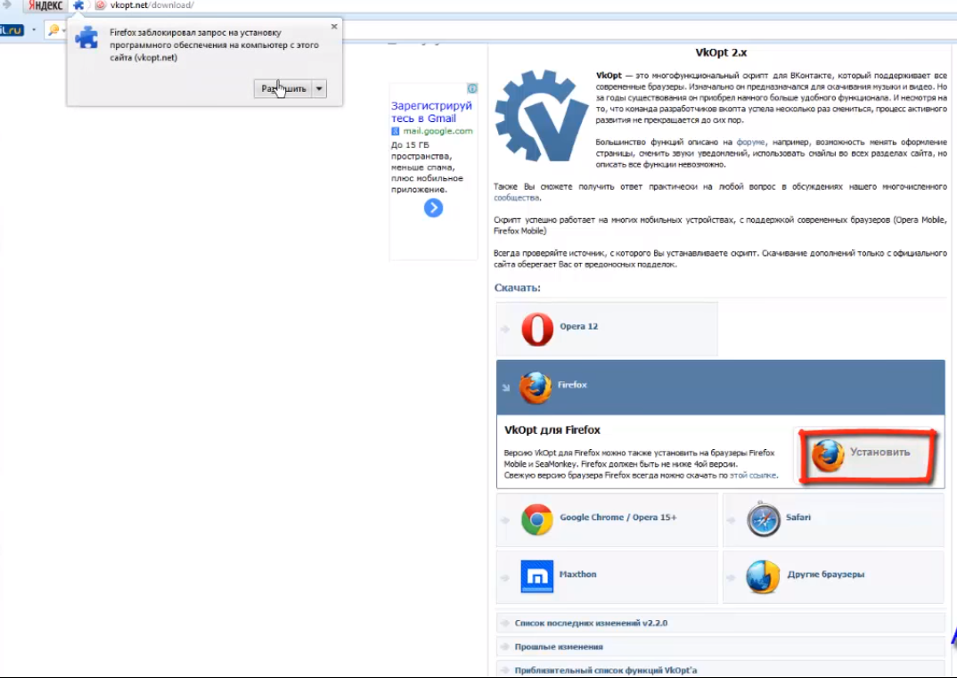The width and height of the screenshot is (957, 678).
Task: Click the site identity icon before vkopt.net
Action: (x=100, y=5)
